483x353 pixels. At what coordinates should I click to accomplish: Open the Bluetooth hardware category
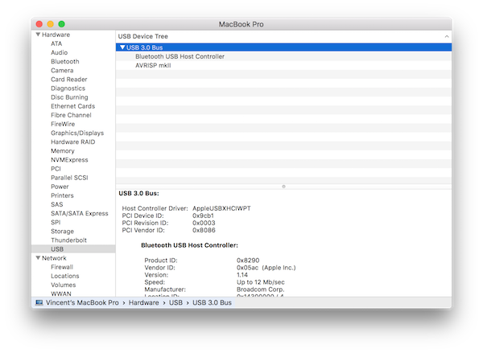coord(65,62)
